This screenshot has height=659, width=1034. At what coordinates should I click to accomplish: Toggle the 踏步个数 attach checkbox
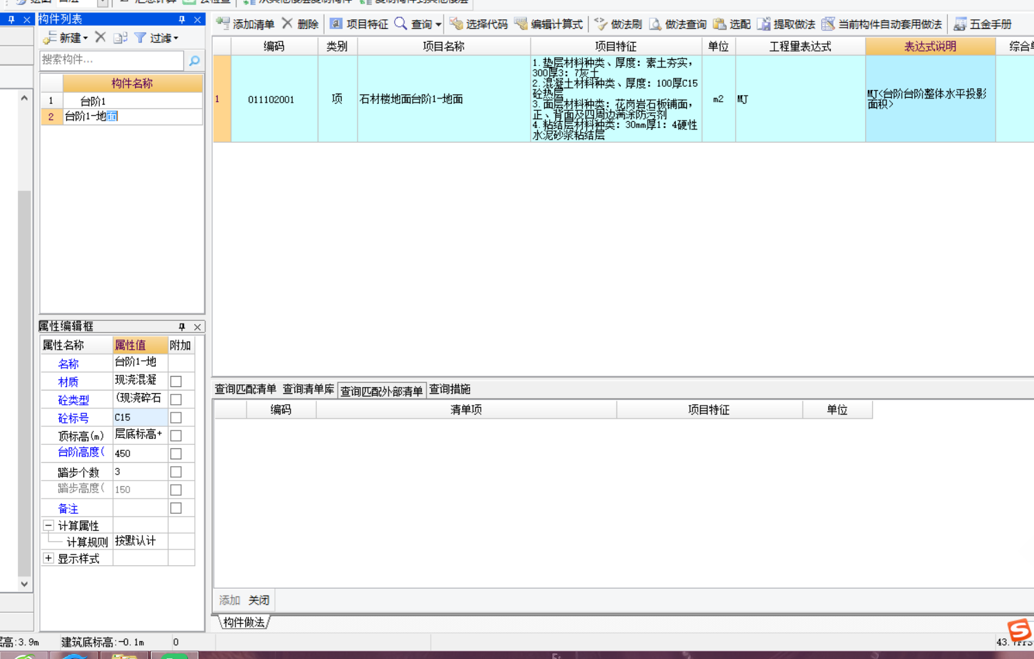point(176,472)
